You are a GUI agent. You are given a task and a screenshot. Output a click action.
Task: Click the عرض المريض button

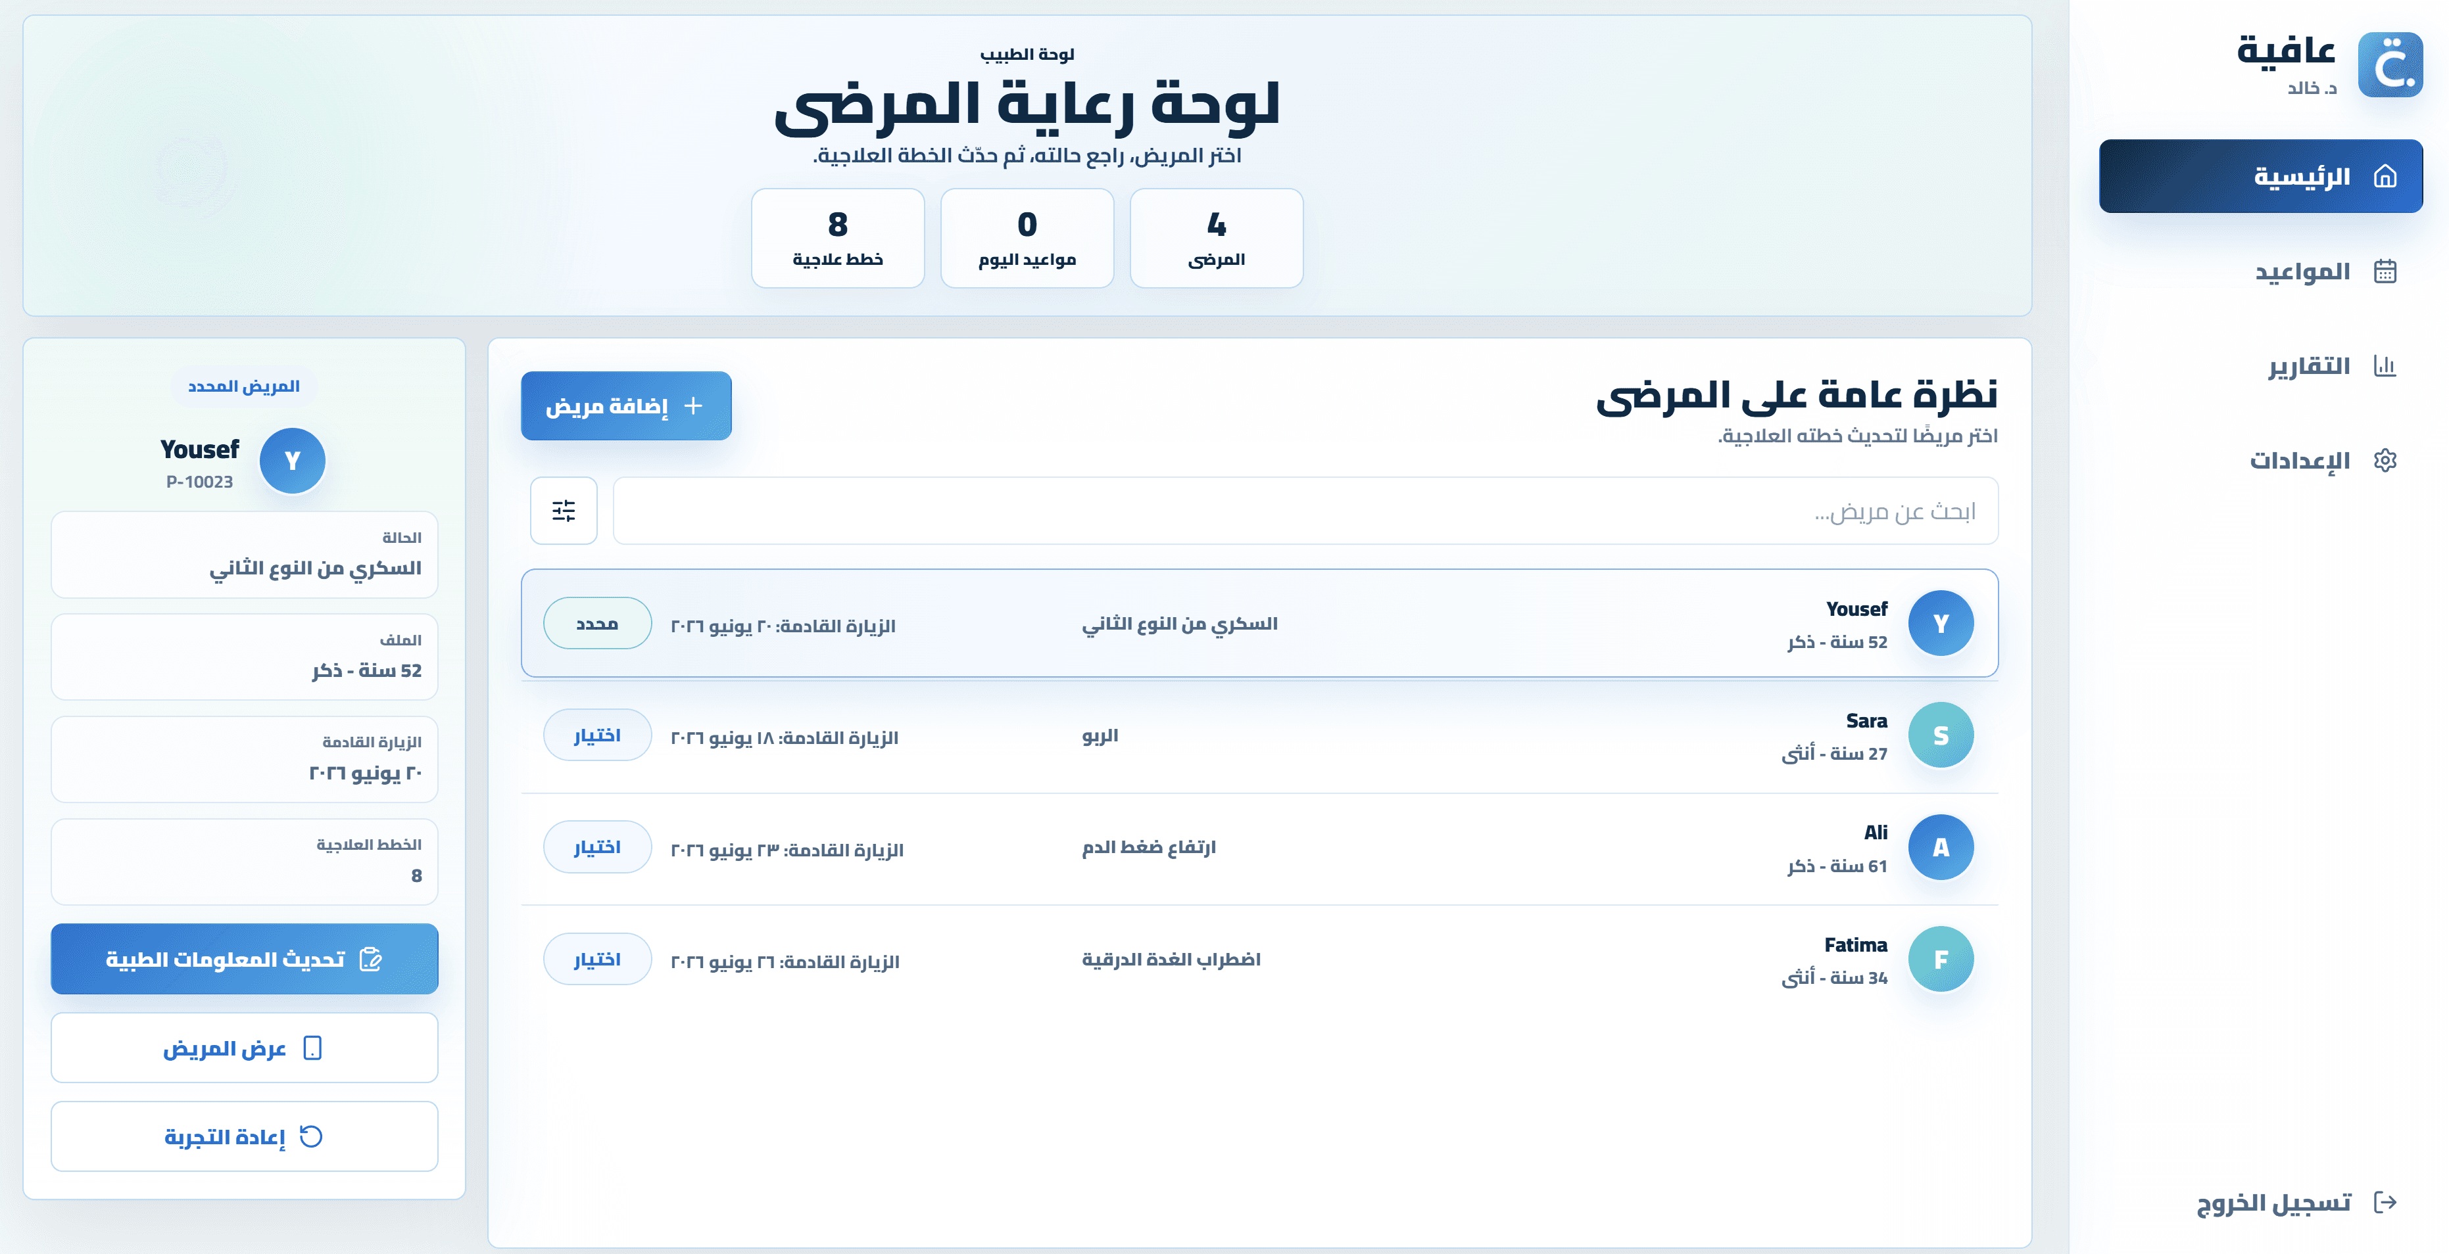[x=245, y=1048]
